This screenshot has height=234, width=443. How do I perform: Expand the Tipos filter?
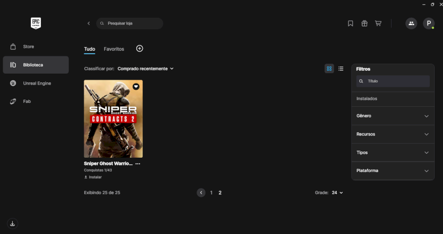(x=393, y=153)
